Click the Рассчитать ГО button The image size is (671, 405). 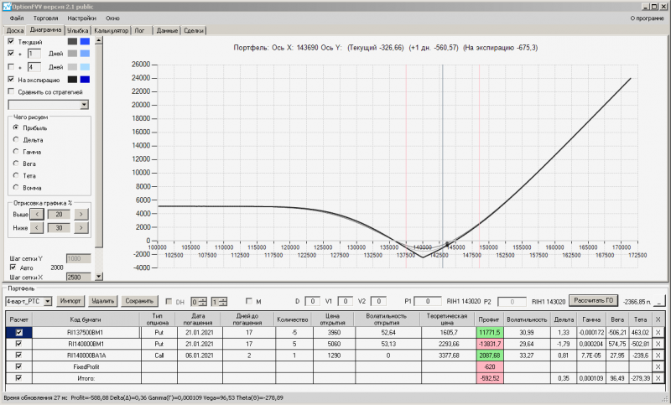pos(594,301)
